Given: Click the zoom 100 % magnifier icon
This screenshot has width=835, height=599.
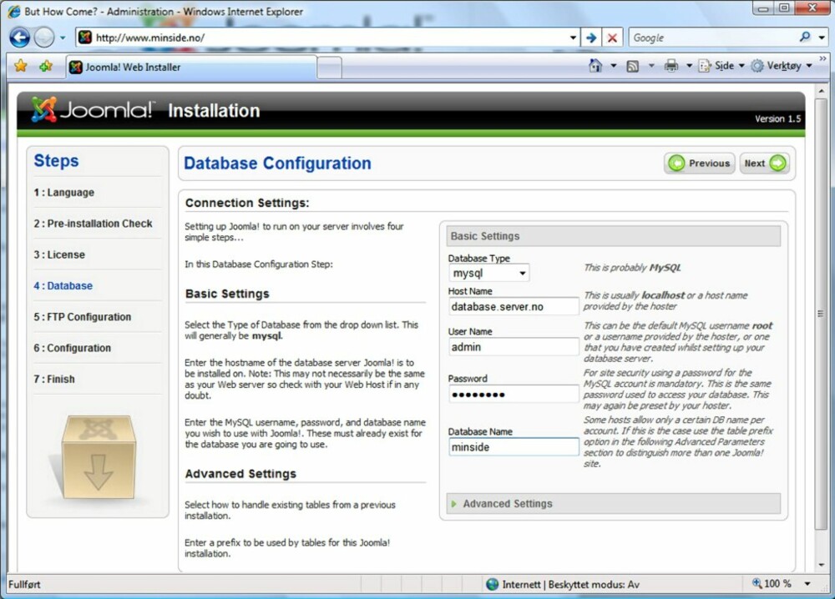Looking at the screenshot, I should pyautogui.click(x=757, y=583).
